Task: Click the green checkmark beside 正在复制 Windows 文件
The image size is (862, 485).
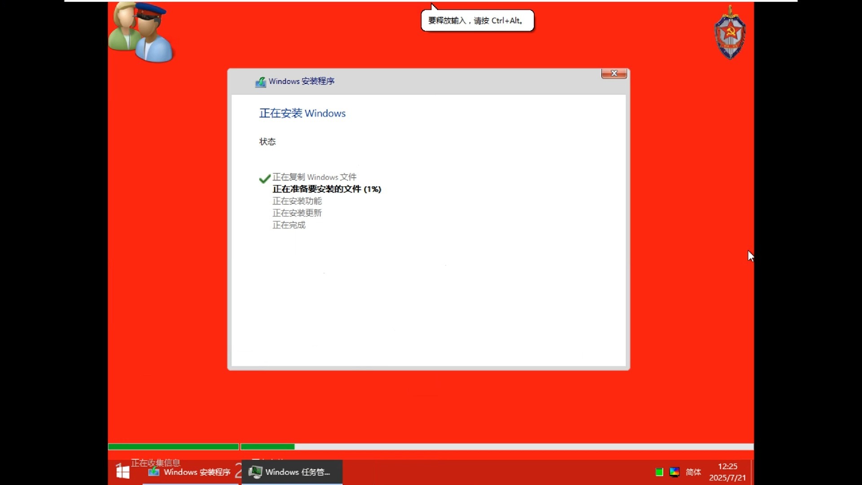Action: coord(264,178)
